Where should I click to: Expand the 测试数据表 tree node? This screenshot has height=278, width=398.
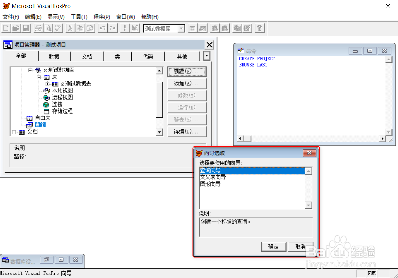pyautogui.click(x=47, y=84)
